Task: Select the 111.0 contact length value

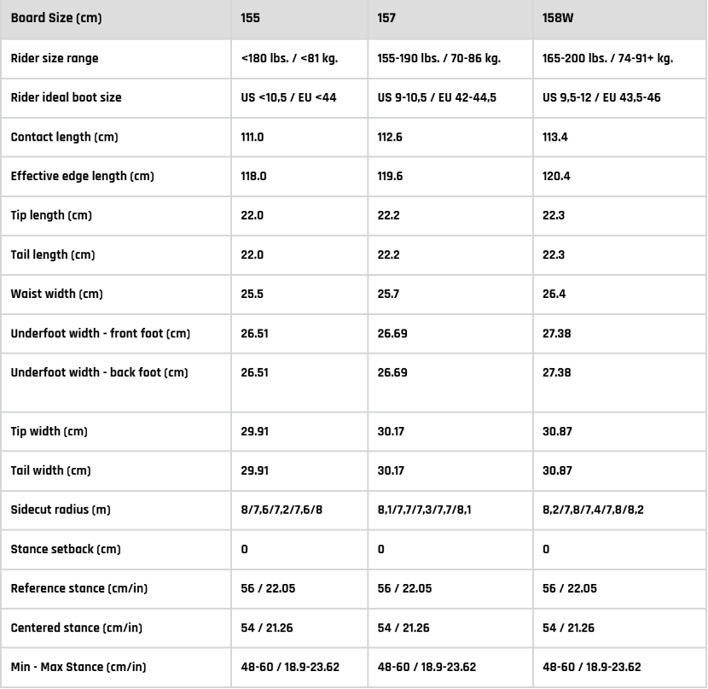Action: click(252, 137)
